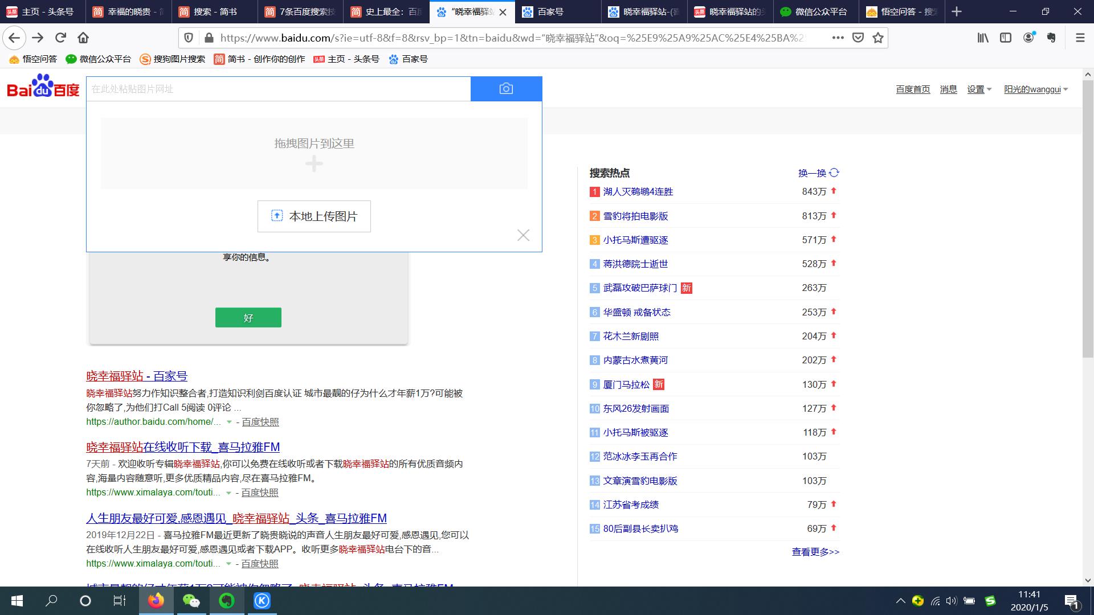The height and width of the screenshot is (615, 1094).
Task: Open Task View on taskbar
Action: pyautogui.click(x=120, y=601)
